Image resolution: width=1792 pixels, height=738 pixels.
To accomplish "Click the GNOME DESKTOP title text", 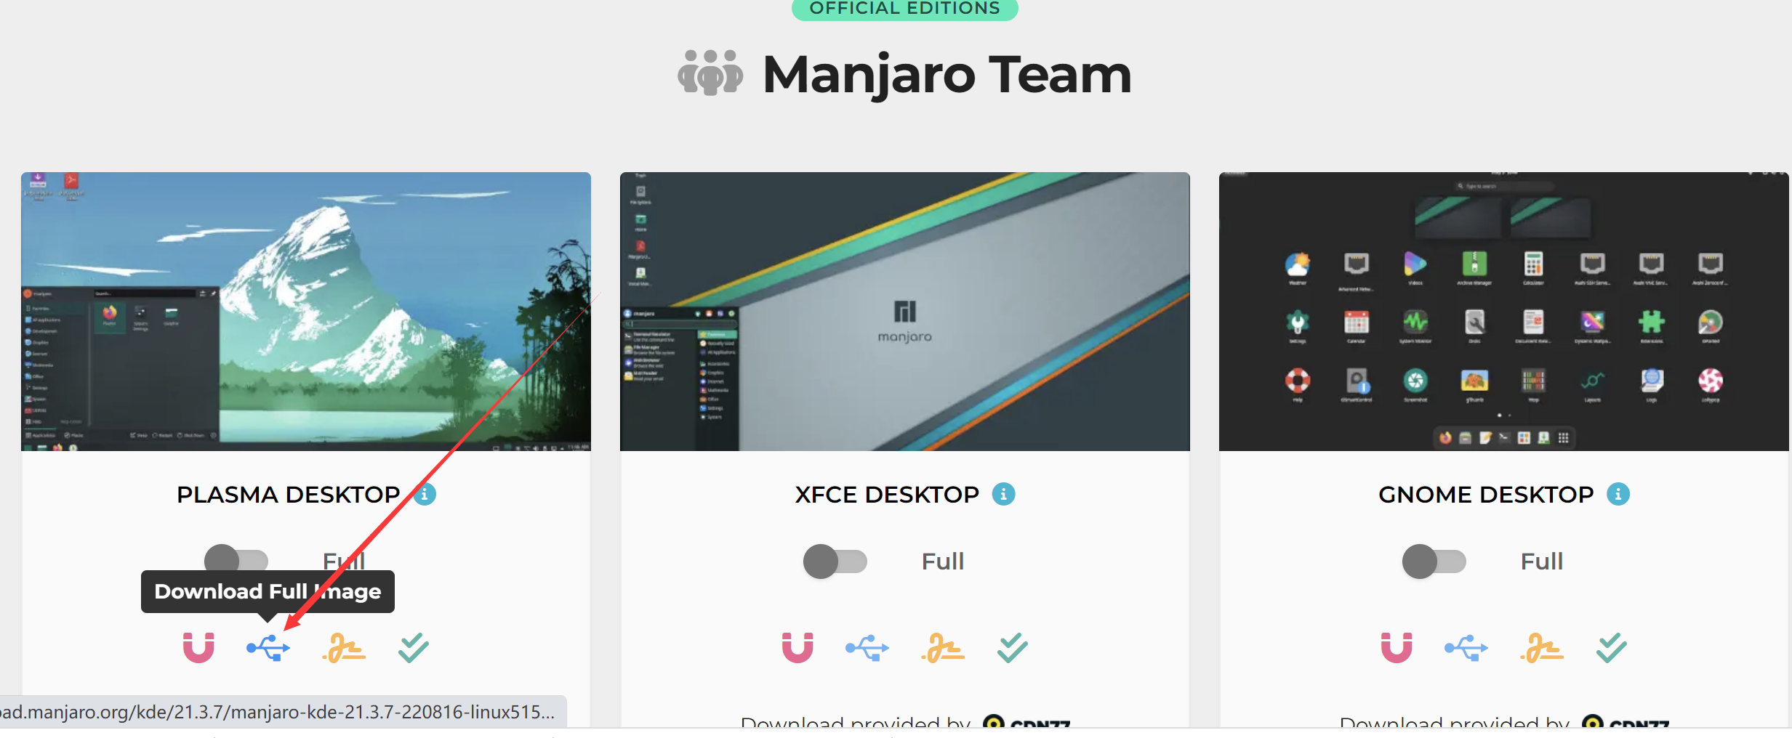I will [1486, 495].
